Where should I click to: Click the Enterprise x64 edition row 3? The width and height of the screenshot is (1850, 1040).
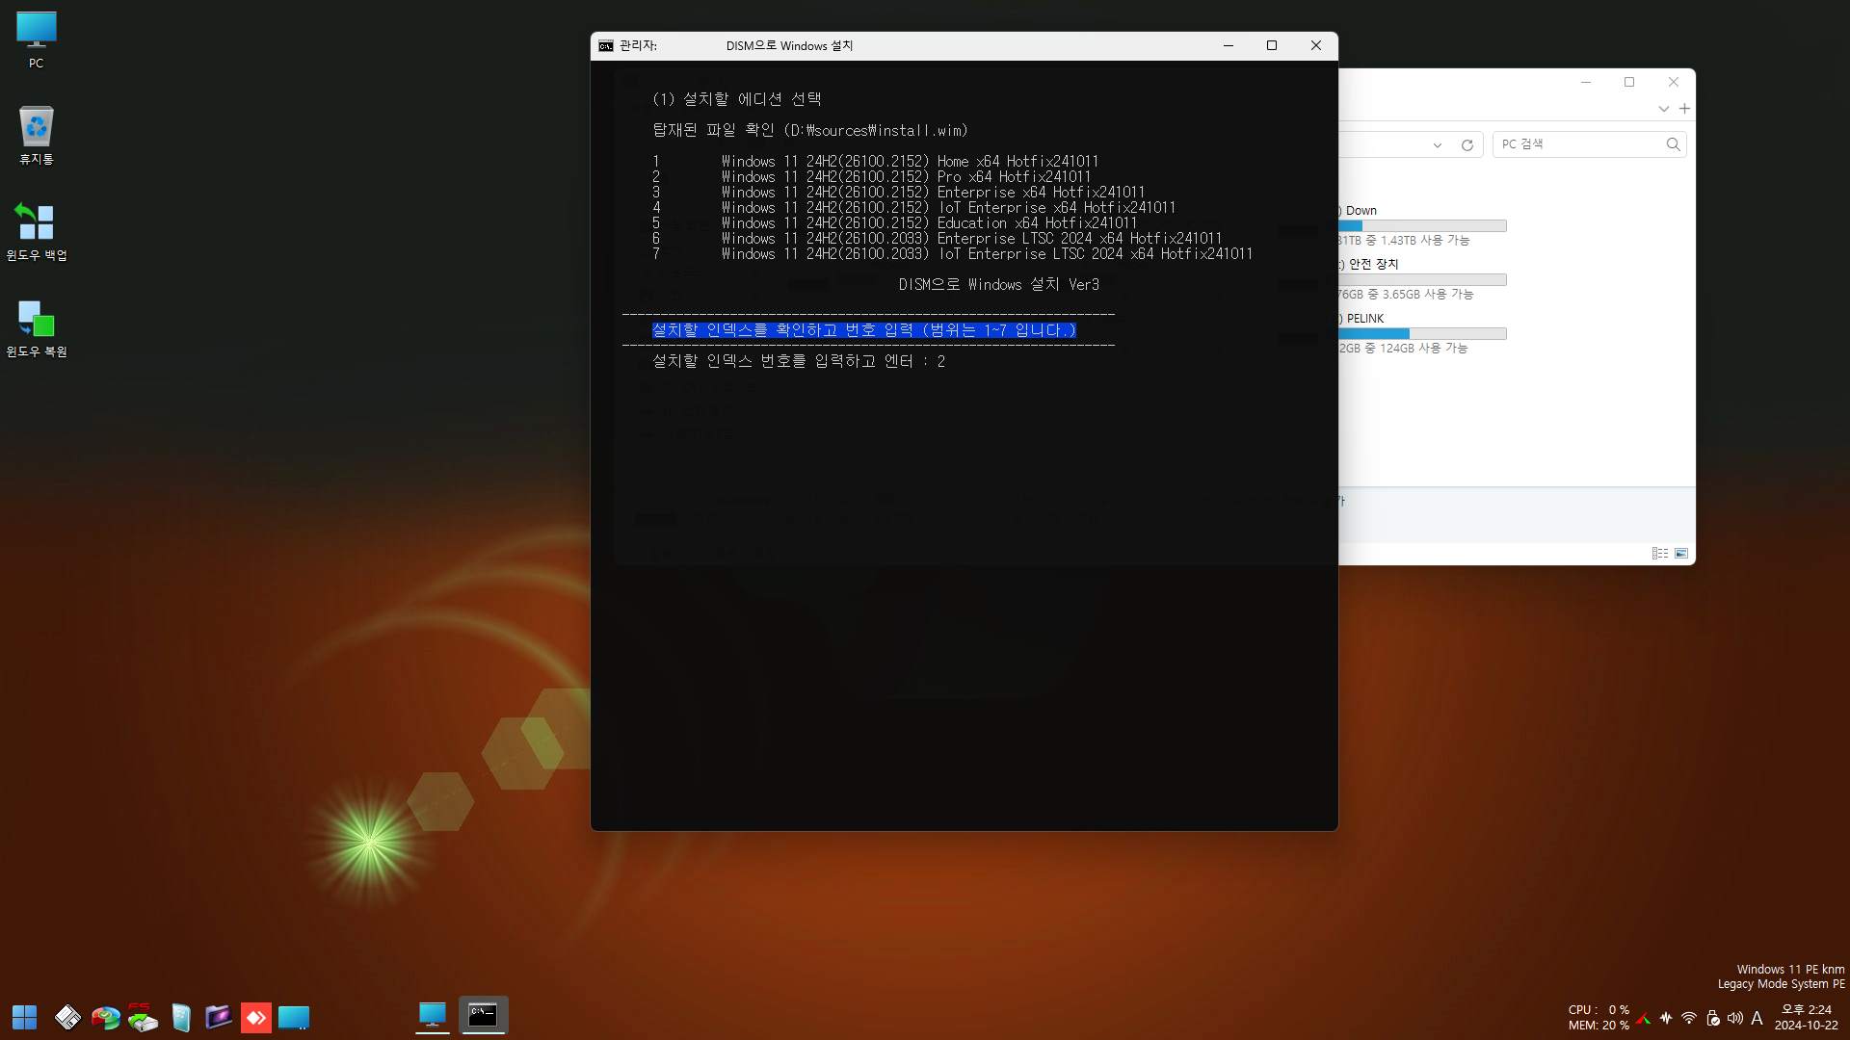tap(898, 193)
